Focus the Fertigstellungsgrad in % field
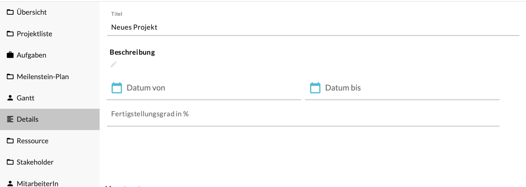The height and width of the screenshot is (187, 526). (x=303, y=114)
